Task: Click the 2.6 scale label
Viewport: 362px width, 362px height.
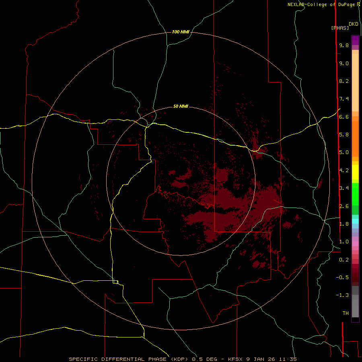Action: click(x=344, y=206)
